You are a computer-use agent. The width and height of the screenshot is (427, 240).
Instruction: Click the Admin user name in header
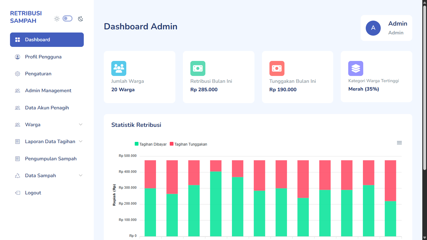coord(398,23)
